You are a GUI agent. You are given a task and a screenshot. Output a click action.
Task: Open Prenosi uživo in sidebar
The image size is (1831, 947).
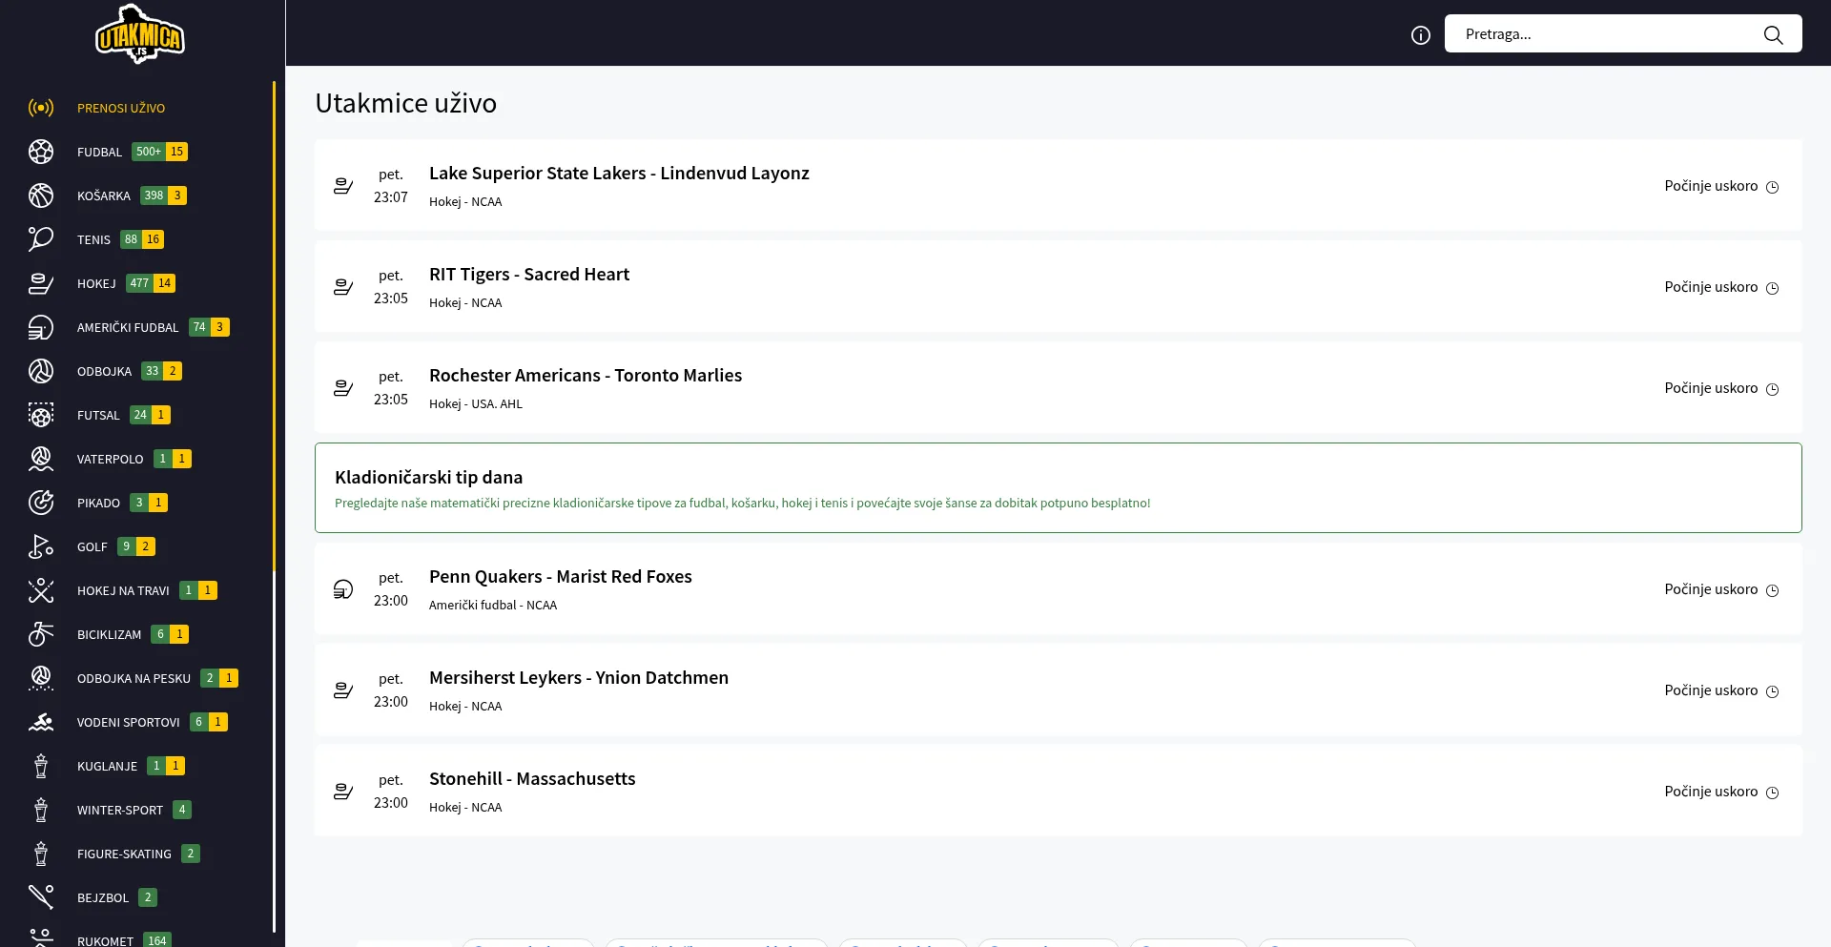[x=121, y=108]
